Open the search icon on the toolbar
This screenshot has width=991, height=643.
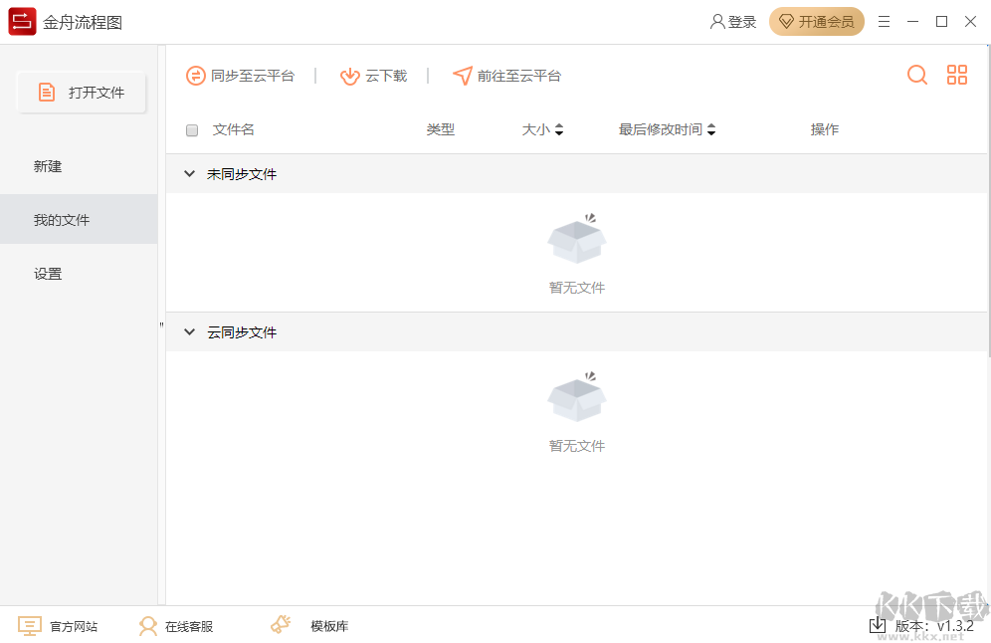pos(916,75)
